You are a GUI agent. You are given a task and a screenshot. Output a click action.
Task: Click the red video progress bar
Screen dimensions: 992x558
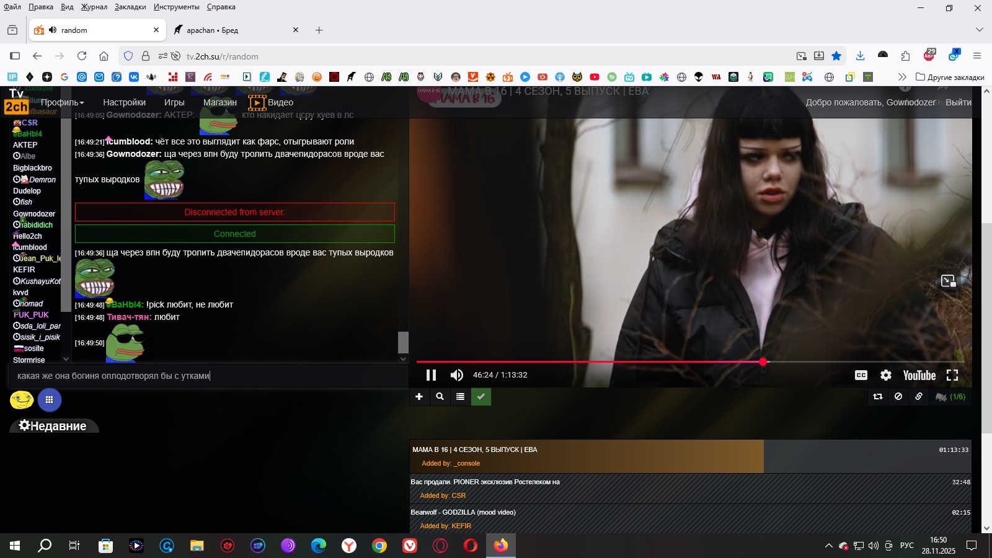[x=589, y=361]
